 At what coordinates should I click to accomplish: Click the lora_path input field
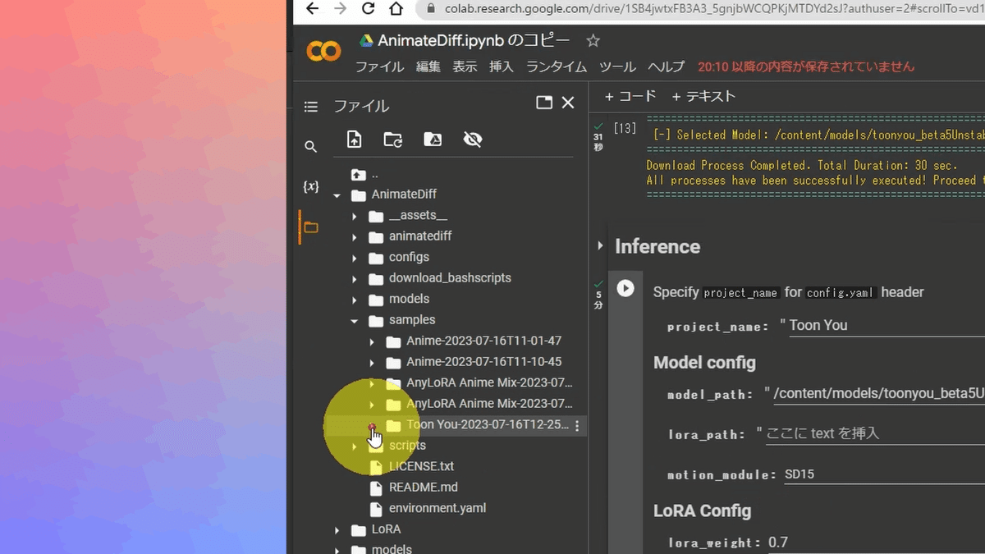tap(875, 433)
